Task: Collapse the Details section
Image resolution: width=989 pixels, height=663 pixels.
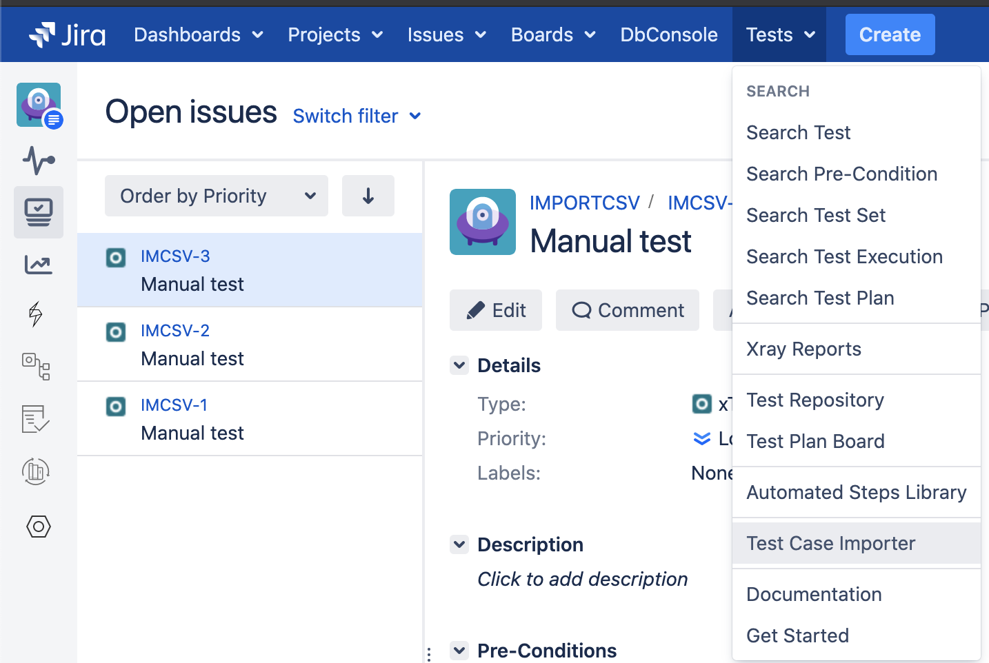Action: pos(459,365)
